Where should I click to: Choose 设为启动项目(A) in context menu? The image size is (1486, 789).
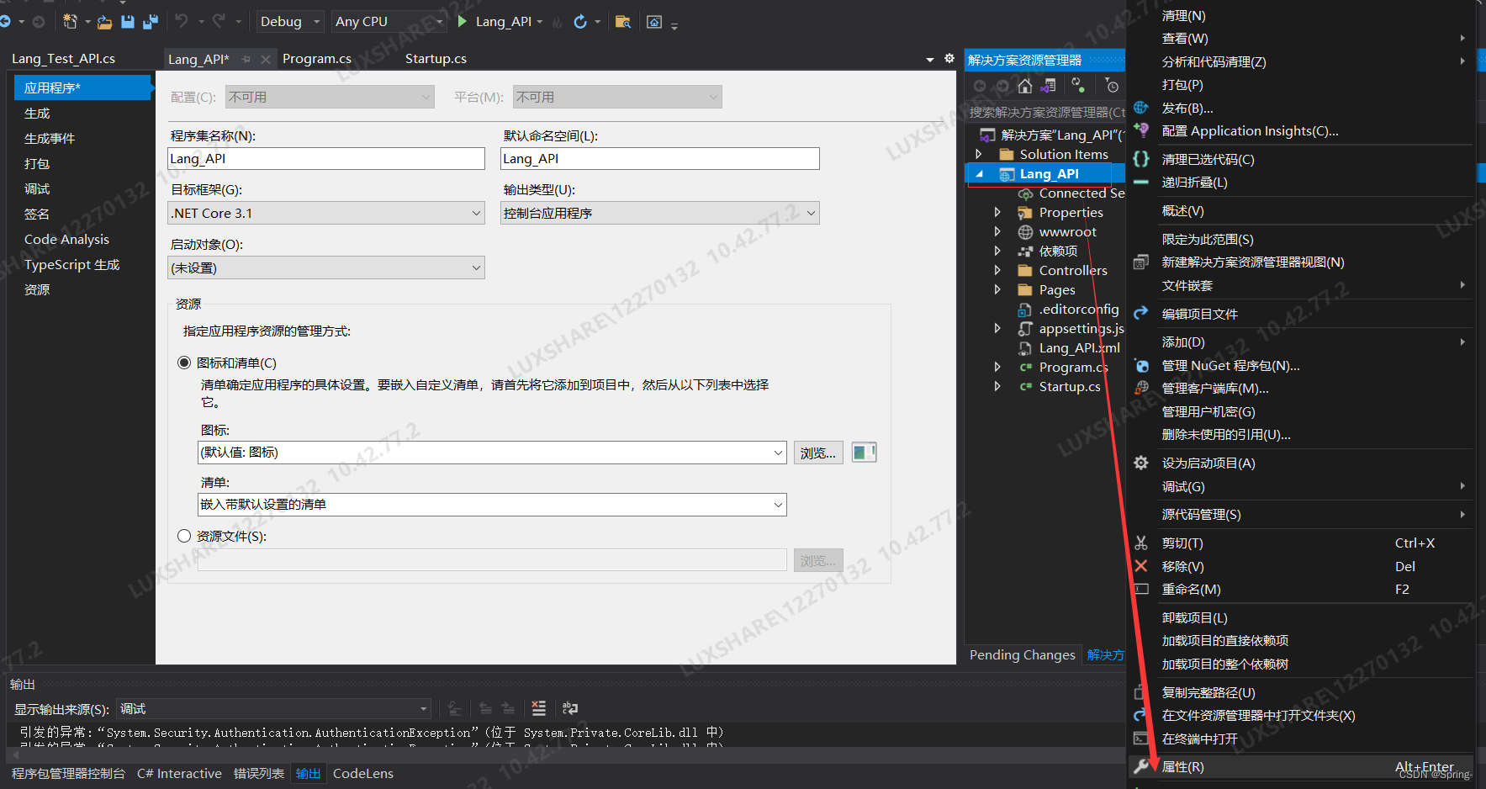click(x=1300, y=463)
